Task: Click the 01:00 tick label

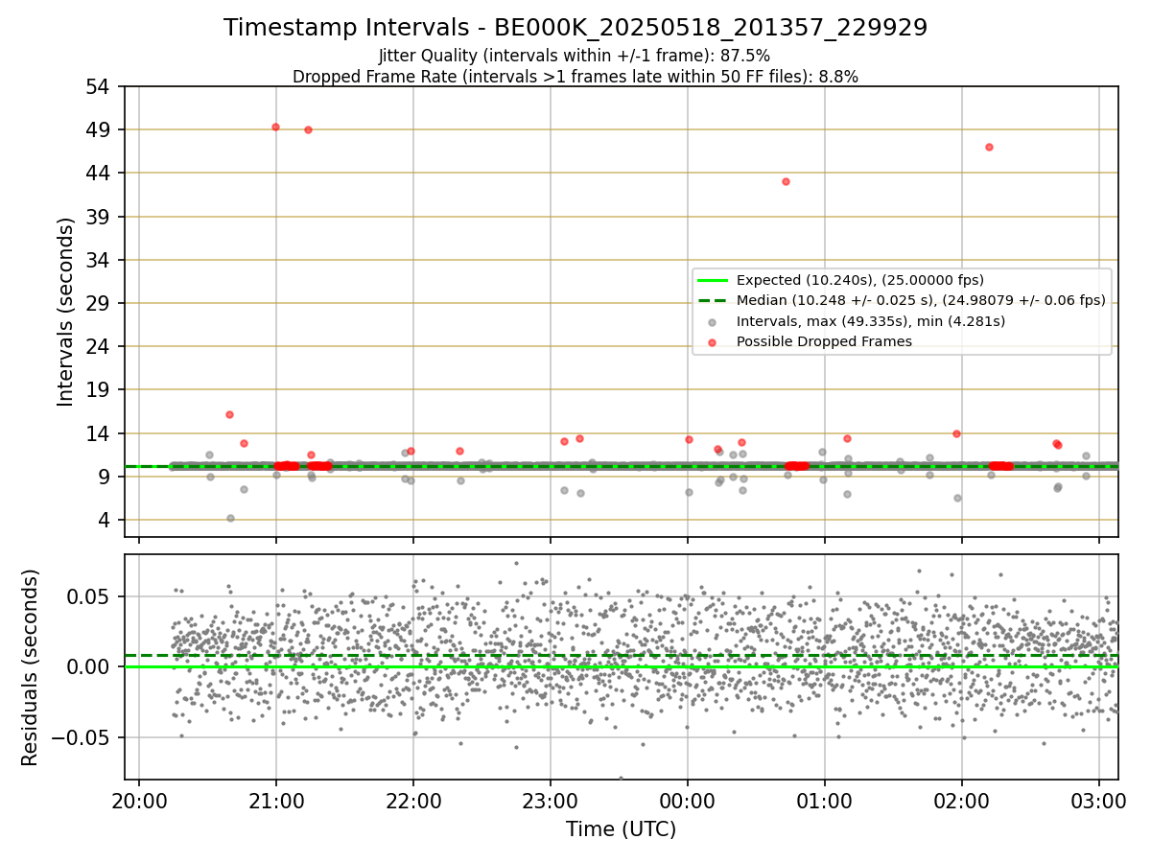Action: (825, 800)
